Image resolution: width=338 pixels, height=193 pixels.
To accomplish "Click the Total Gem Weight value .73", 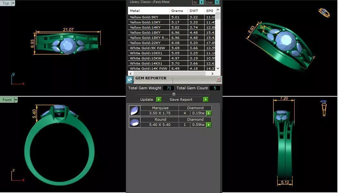I will tap(169, 88).
